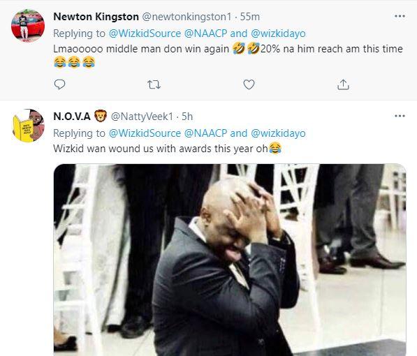Image resolution: width=417 pixels, height=356 pixels.
Task: Retweet Newton Kingston's tweet
Action: (154, 84)
